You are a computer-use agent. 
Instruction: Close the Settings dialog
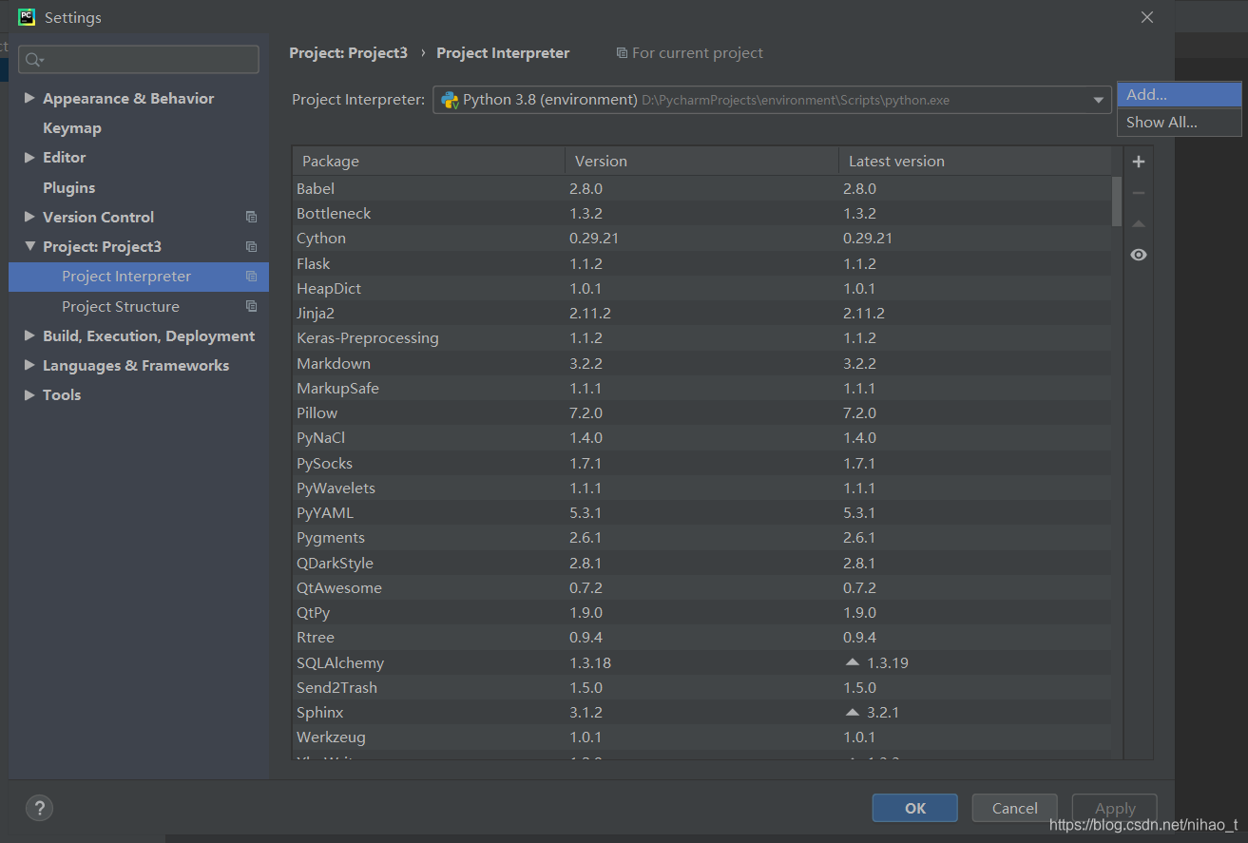[x=1147, y=17]
